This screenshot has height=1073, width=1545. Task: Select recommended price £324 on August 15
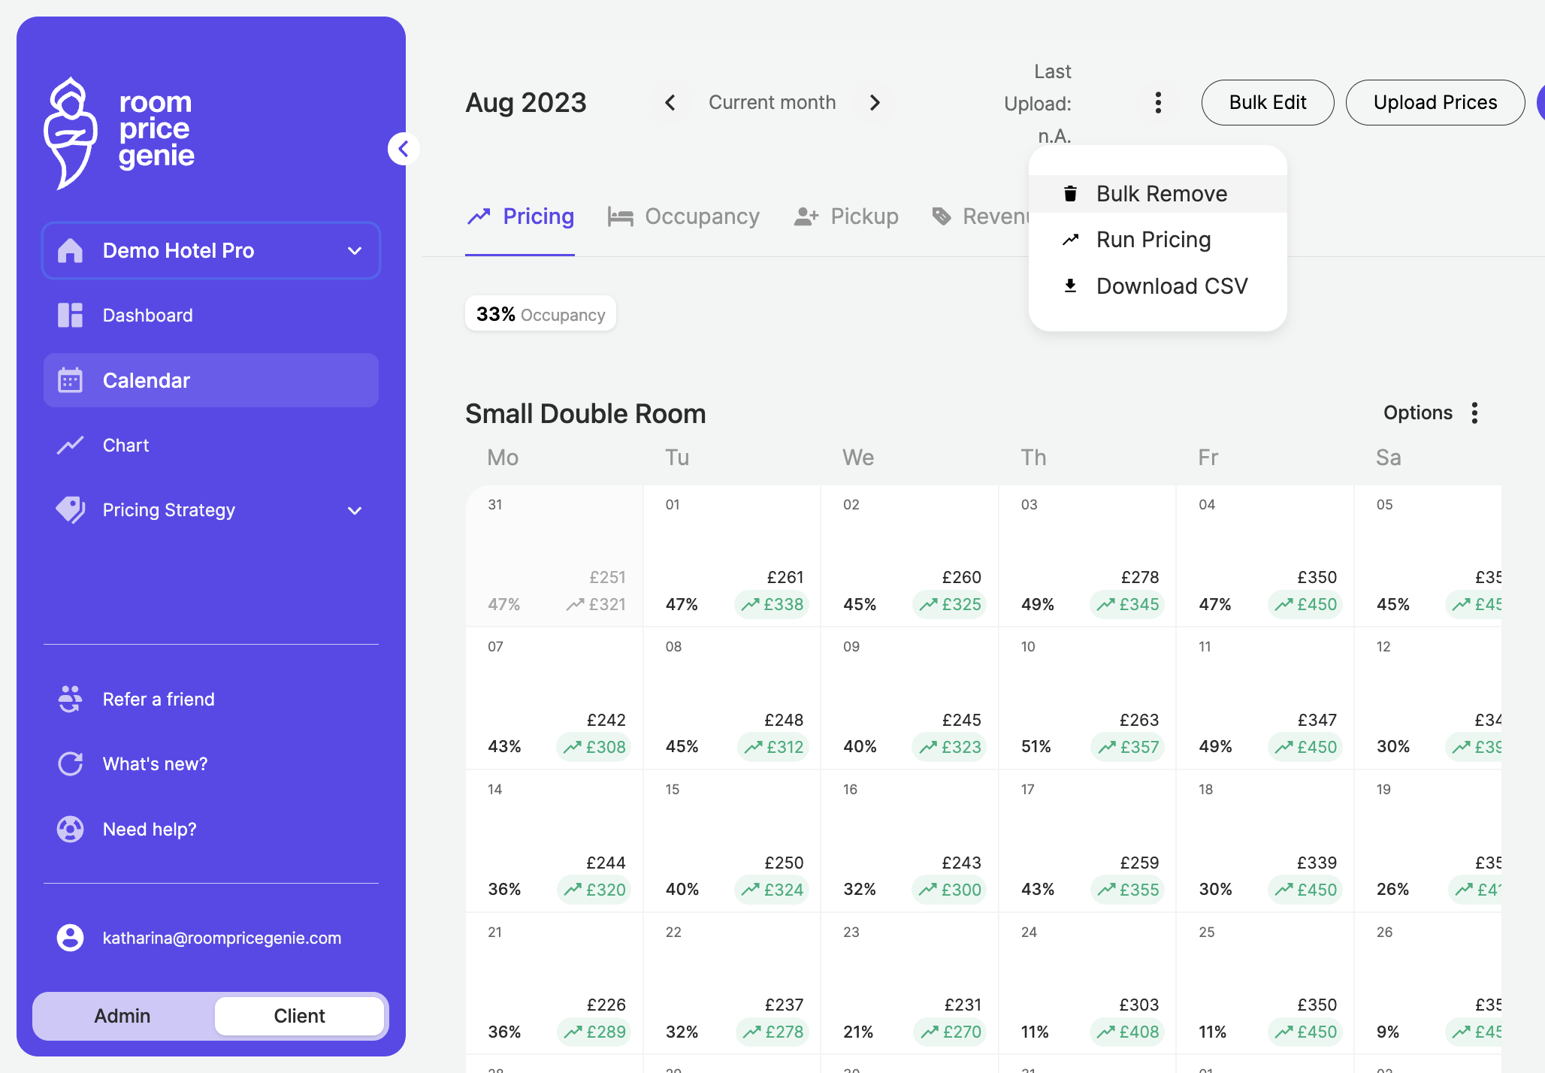(772, 890)
